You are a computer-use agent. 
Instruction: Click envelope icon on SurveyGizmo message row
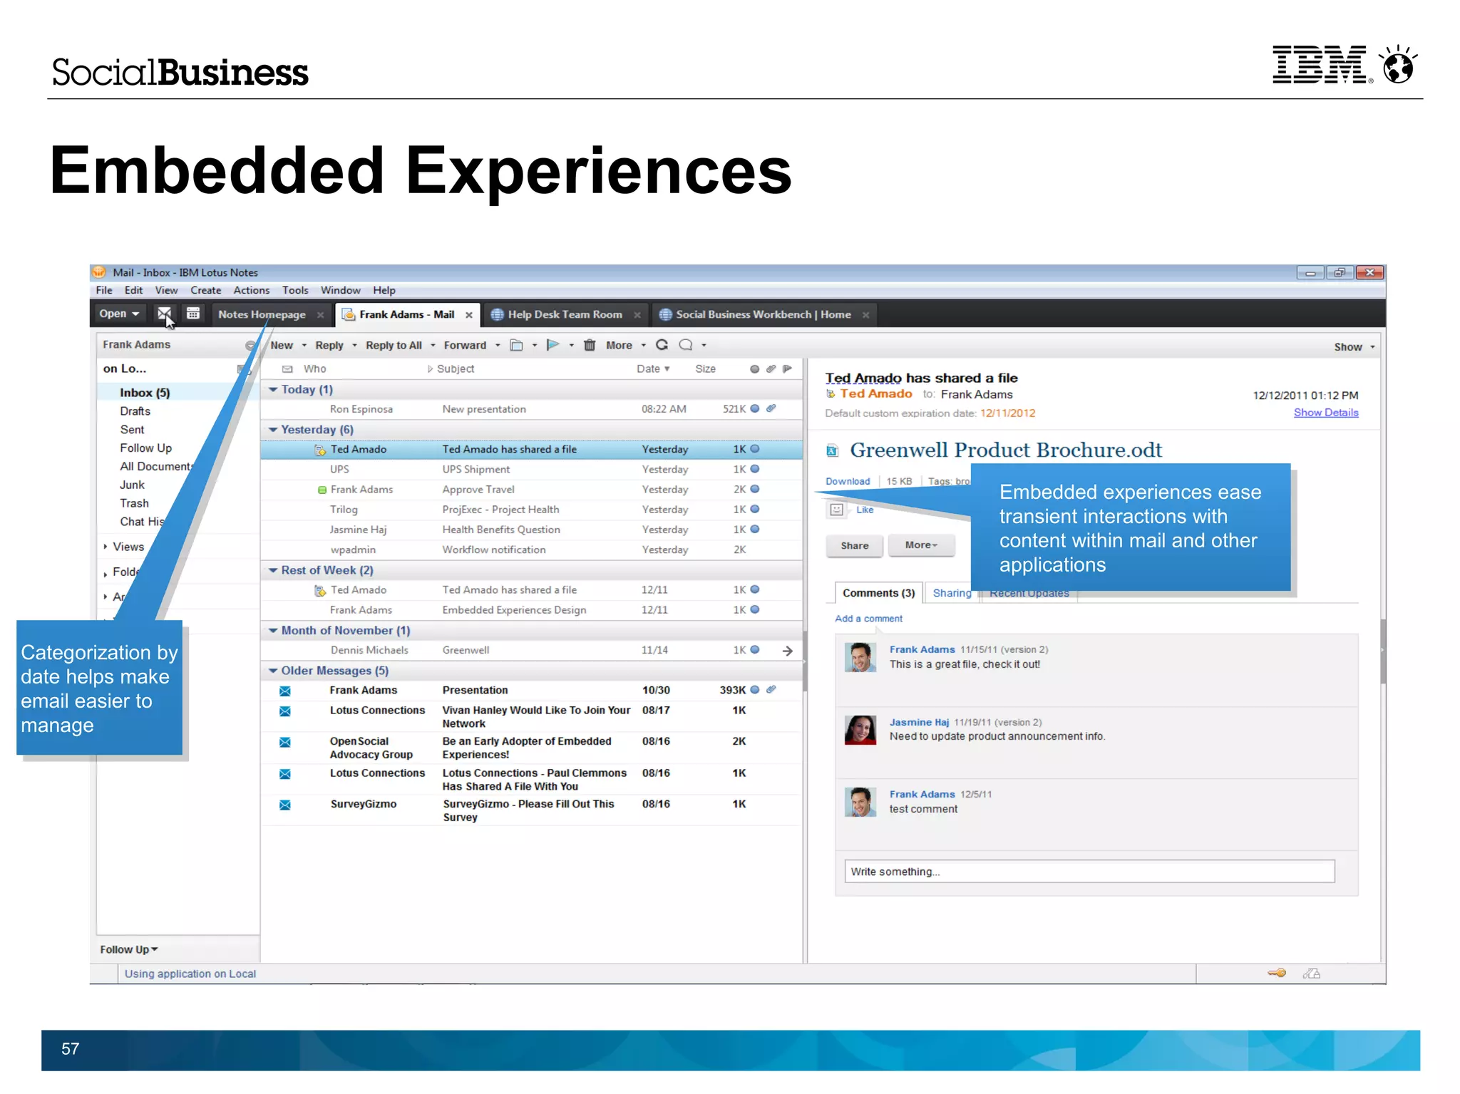pos(285,805)
